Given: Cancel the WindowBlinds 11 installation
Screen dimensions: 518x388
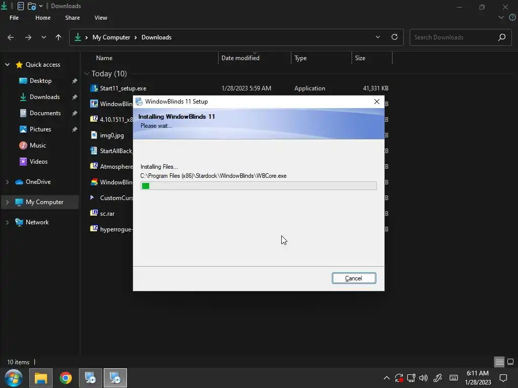Looking at the screenshot, I should 354,278.
